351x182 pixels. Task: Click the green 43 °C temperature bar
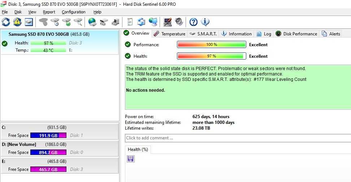48,50
